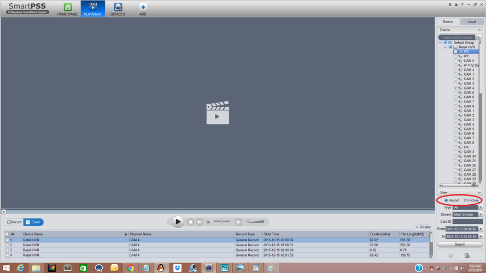Click the next frame step icon
486x273 pixels.
click(x=200, y=222)
